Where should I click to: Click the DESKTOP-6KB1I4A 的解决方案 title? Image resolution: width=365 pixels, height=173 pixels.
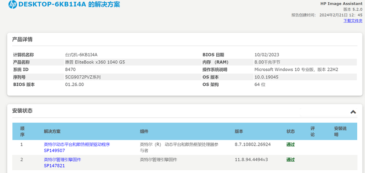(69, 5)
